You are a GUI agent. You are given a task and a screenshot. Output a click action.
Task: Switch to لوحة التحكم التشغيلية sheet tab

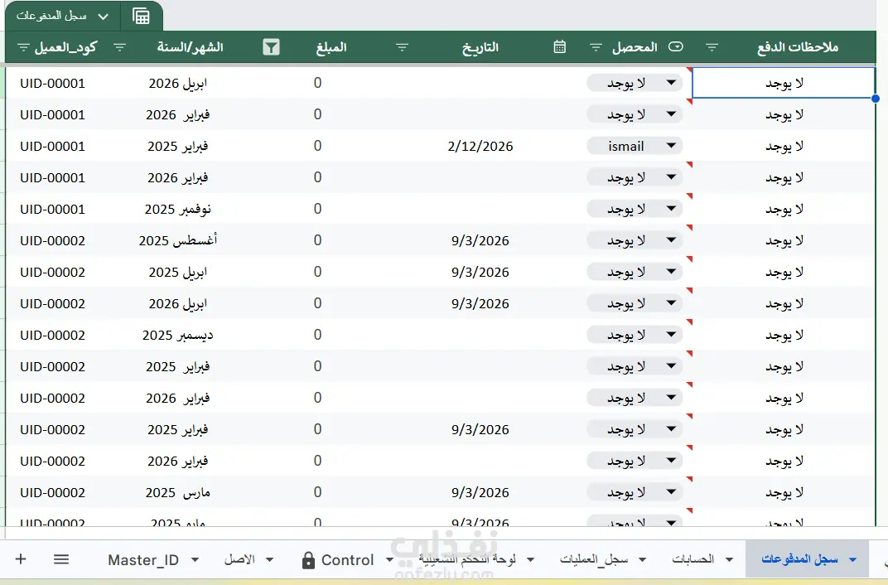(467, 559)
